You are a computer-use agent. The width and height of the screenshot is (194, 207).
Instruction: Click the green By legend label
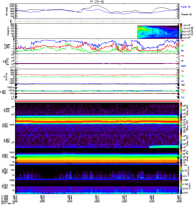coord(182,46)
